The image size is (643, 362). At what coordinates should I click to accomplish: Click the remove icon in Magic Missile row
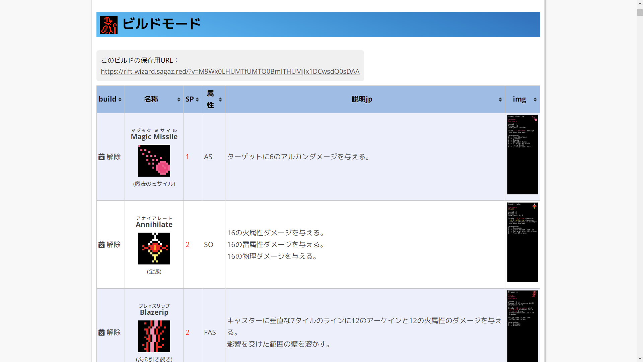click(101, 157)
